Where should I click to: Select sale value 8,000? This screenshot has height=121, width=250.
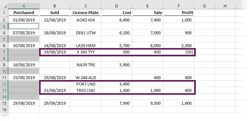point(147,45)
